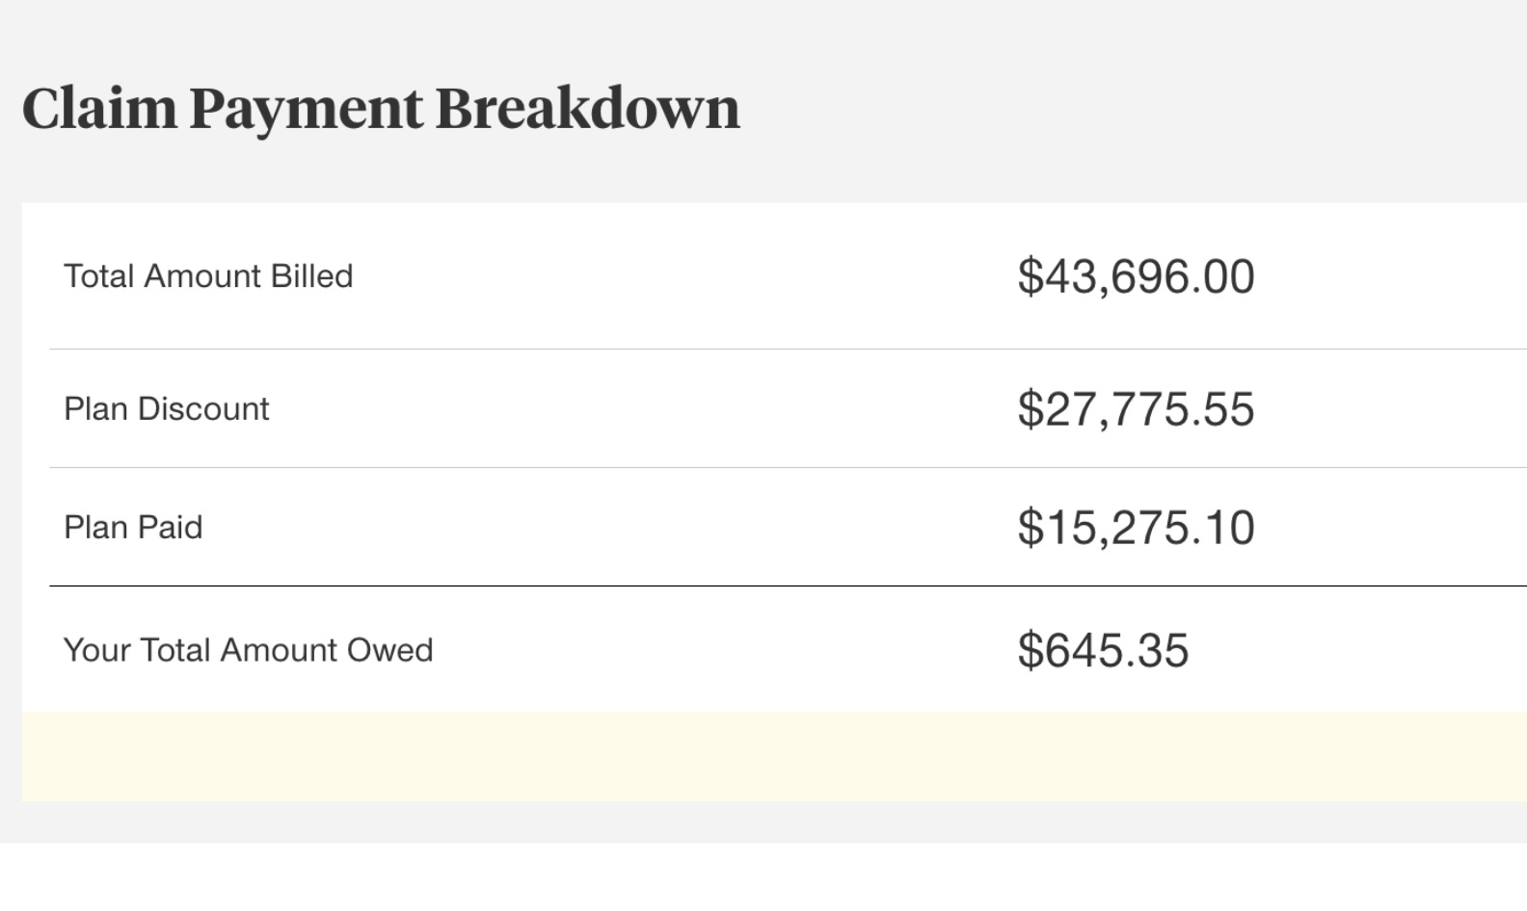Image resolution: width=1527 pixels, height=911 pixels.
Task: Click the $43,696.00 billed amount
Action: (1136, 276)
